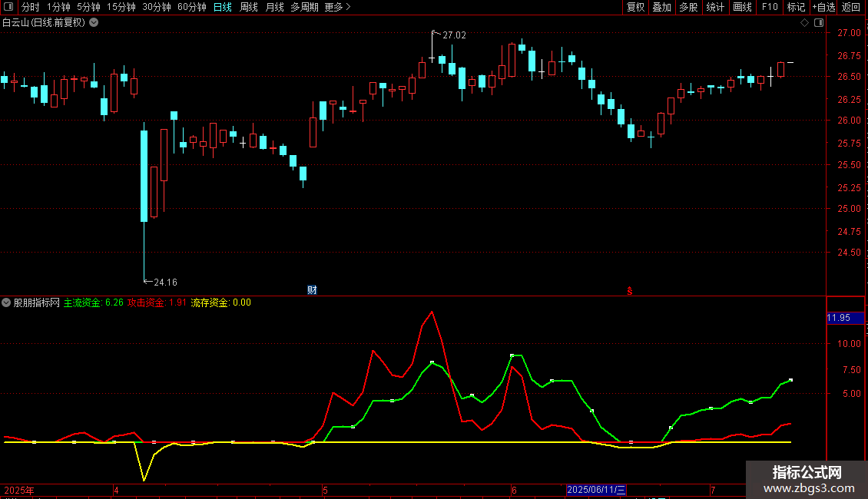Click the red S marker on the chart
The image size is (868, 499).
629,291
